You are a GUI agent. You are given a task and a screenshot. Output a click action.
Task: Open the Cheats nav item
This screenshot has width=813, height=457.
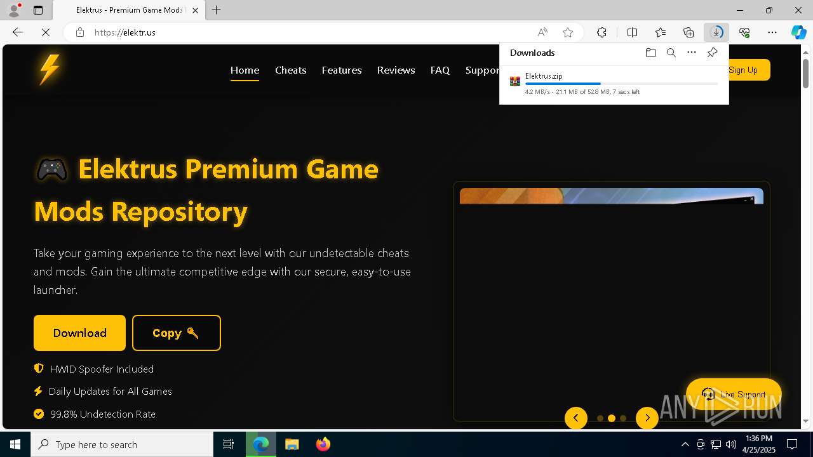pyautogui.click(x=291, y=70)
